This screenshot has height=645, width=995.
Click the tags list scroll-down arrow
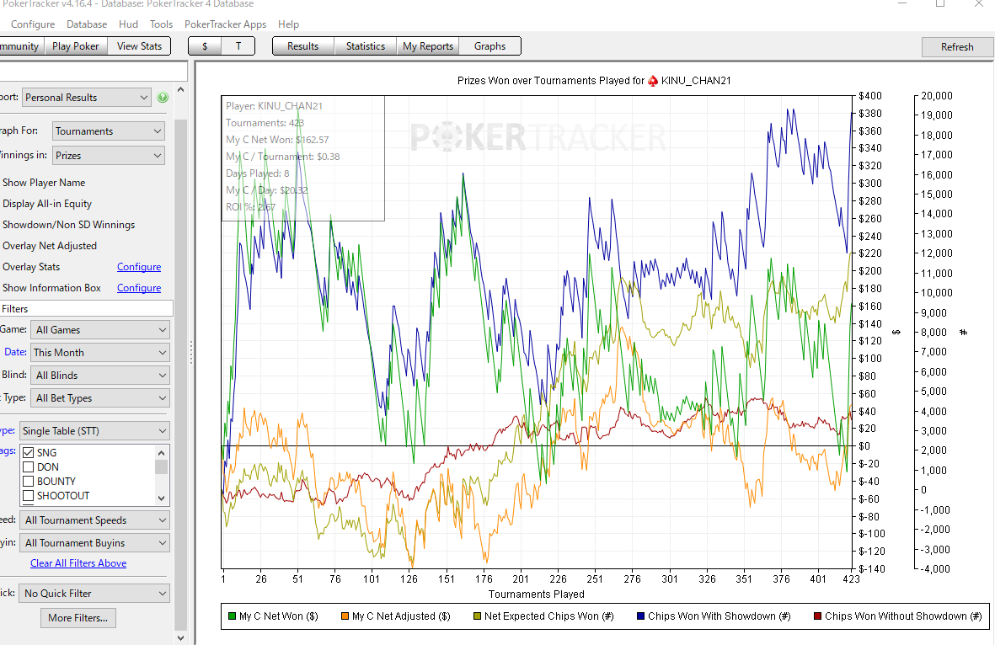point(161,498)
